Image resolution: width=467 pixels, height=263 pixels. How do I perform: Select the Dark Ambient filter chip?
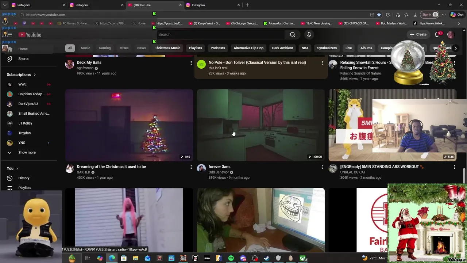[282, 48]
